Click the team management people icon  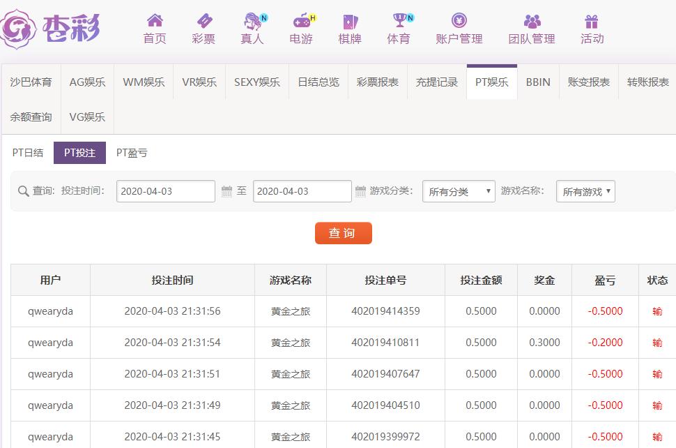[532, 21]
